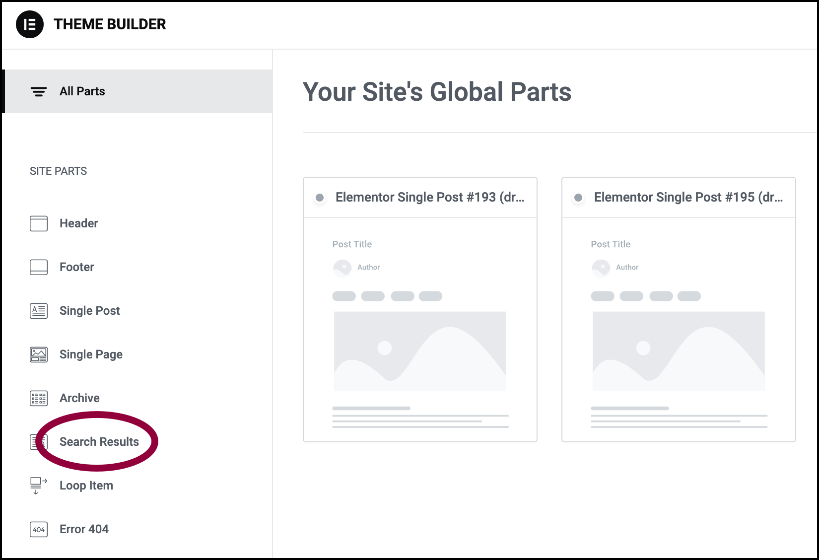Click the Single Post #193 preview thumbnail
This screenshot has width=819, height=560.
pos(420,330)
